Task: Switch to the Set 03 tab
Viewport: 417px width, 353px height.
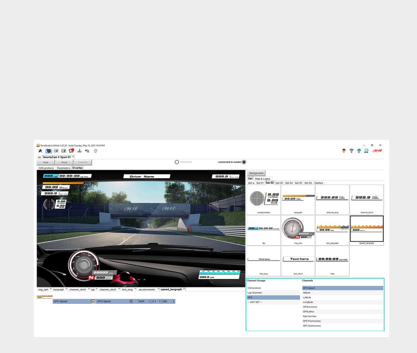Action: pyautogui.click(x=279, y=183)
